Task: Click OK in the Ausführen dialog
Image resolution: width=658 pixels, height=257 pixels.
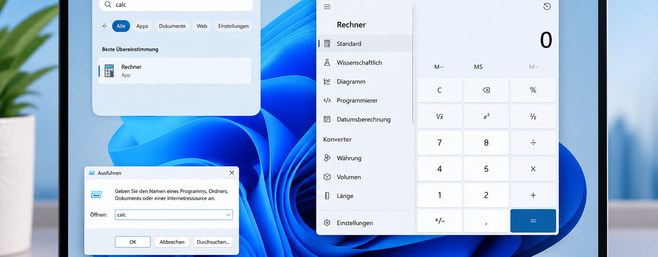Action: pos(133,242)
